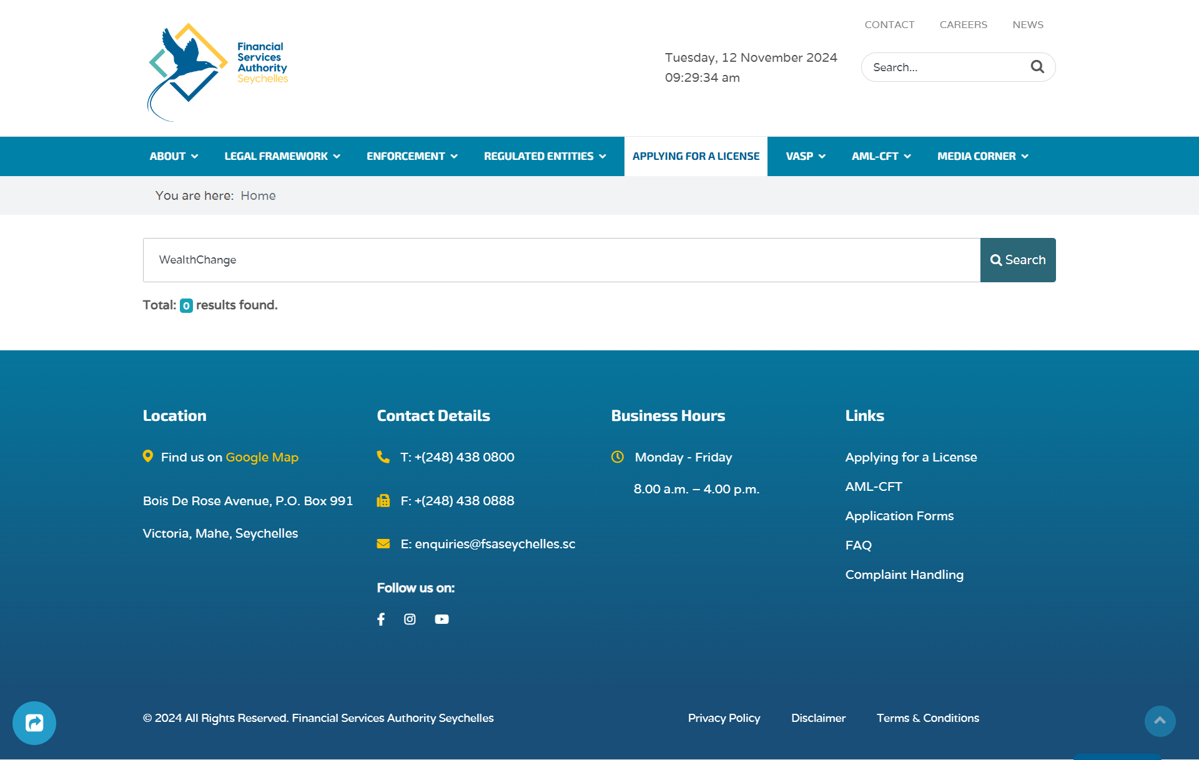This screenshot has width=1199, height=760.
Task: Expand the ABOUT dropdown menu
Action: tap(174, 156)
